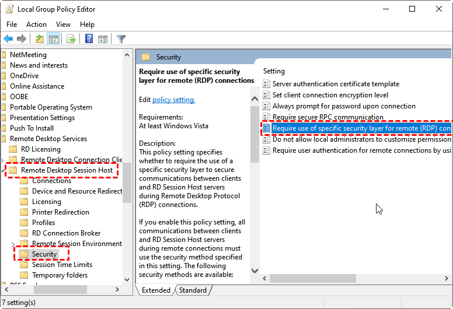Image resolution: width=453 pixels, height=309 pixels.
Task: Switch to the Standard tab
Action: pos(193,290)
